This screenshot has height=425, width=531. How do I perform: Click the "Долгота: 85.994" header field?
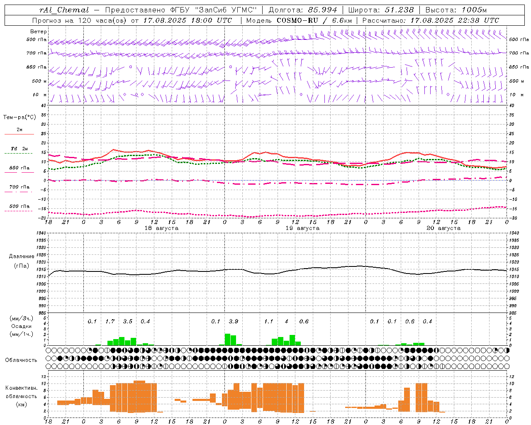coord(302,10)
